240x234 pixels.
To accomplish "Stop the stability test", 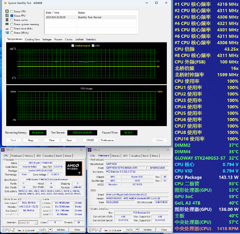I will (31, 140).
